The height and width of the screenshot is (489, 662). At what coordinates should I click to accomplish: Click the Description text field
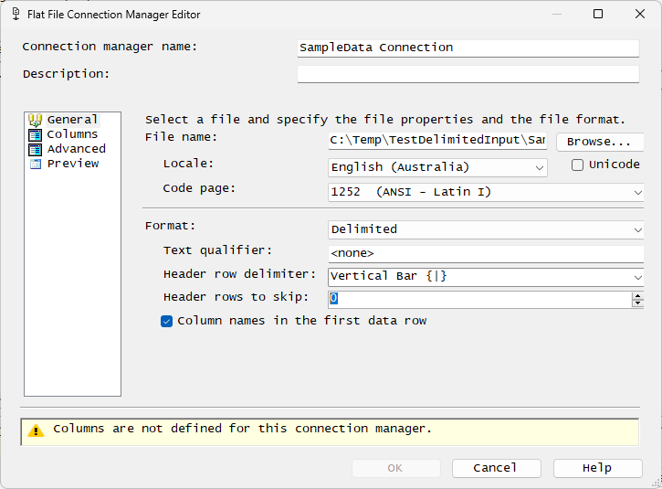[468, 74]
